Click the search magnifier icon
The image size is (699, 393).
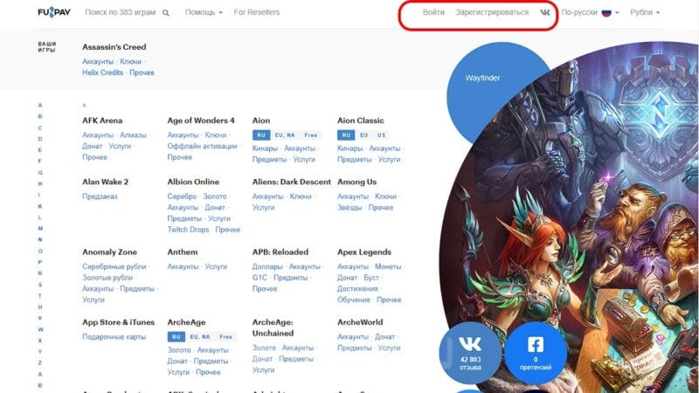click(x=165, y=13)
